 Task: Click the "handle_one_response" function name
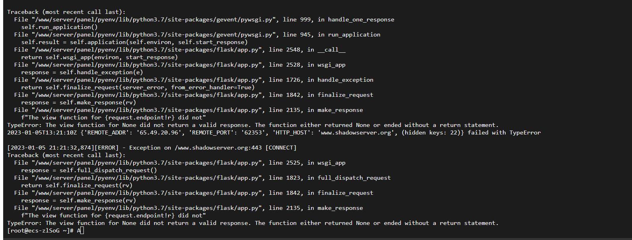click(x=361, y=19)
